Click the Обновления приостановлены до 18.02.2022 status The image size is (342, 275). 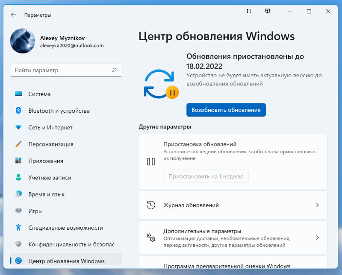[x=245, y=61]
